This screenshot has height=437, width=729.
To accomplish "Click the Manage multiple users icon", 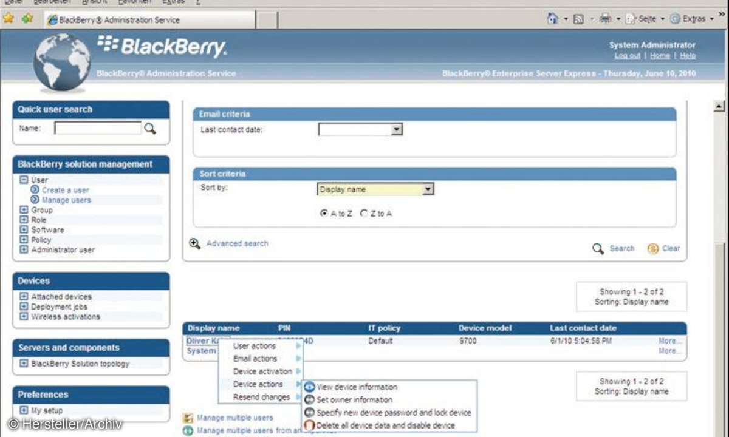I will pos(188,418).
